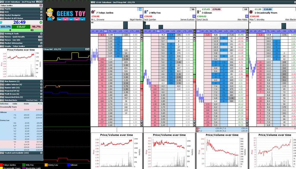Expand the Non Runners (1) panel
The height and width of the screenshot is (169, 296).
coord(1,81)
